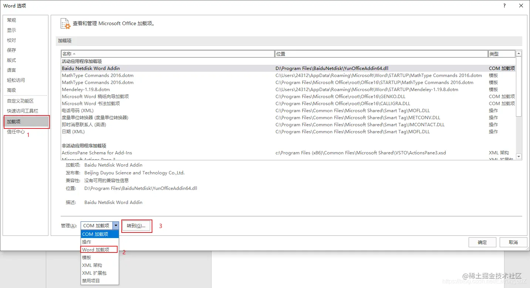Screen dimensions: 530x288
Task: Select Baidu Netdisk Word Addin row
Action: coord(288,68)
